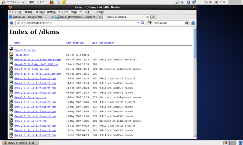Viewport: 243px width, 145px height.
Task: Click the Firefox launcher in the top panel
Action: coord(52,2)
